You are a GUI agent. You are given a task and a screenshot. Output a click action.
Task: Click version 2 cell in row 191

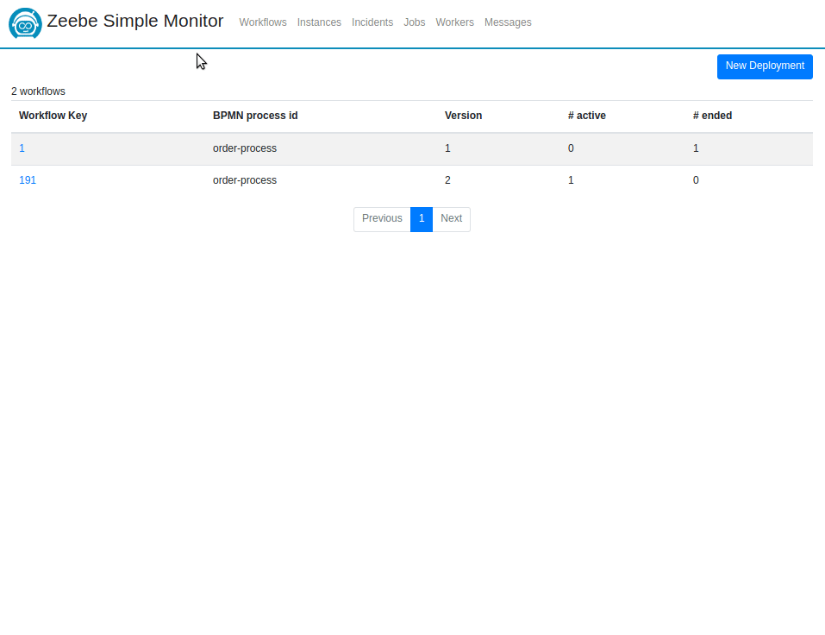[x=447, y=180]
